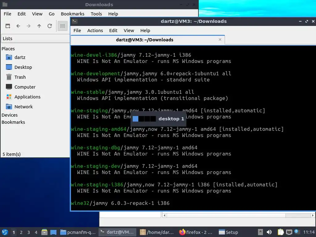Open update notifier tray icon
The image size is (316, 237).
tap(297, 232)
